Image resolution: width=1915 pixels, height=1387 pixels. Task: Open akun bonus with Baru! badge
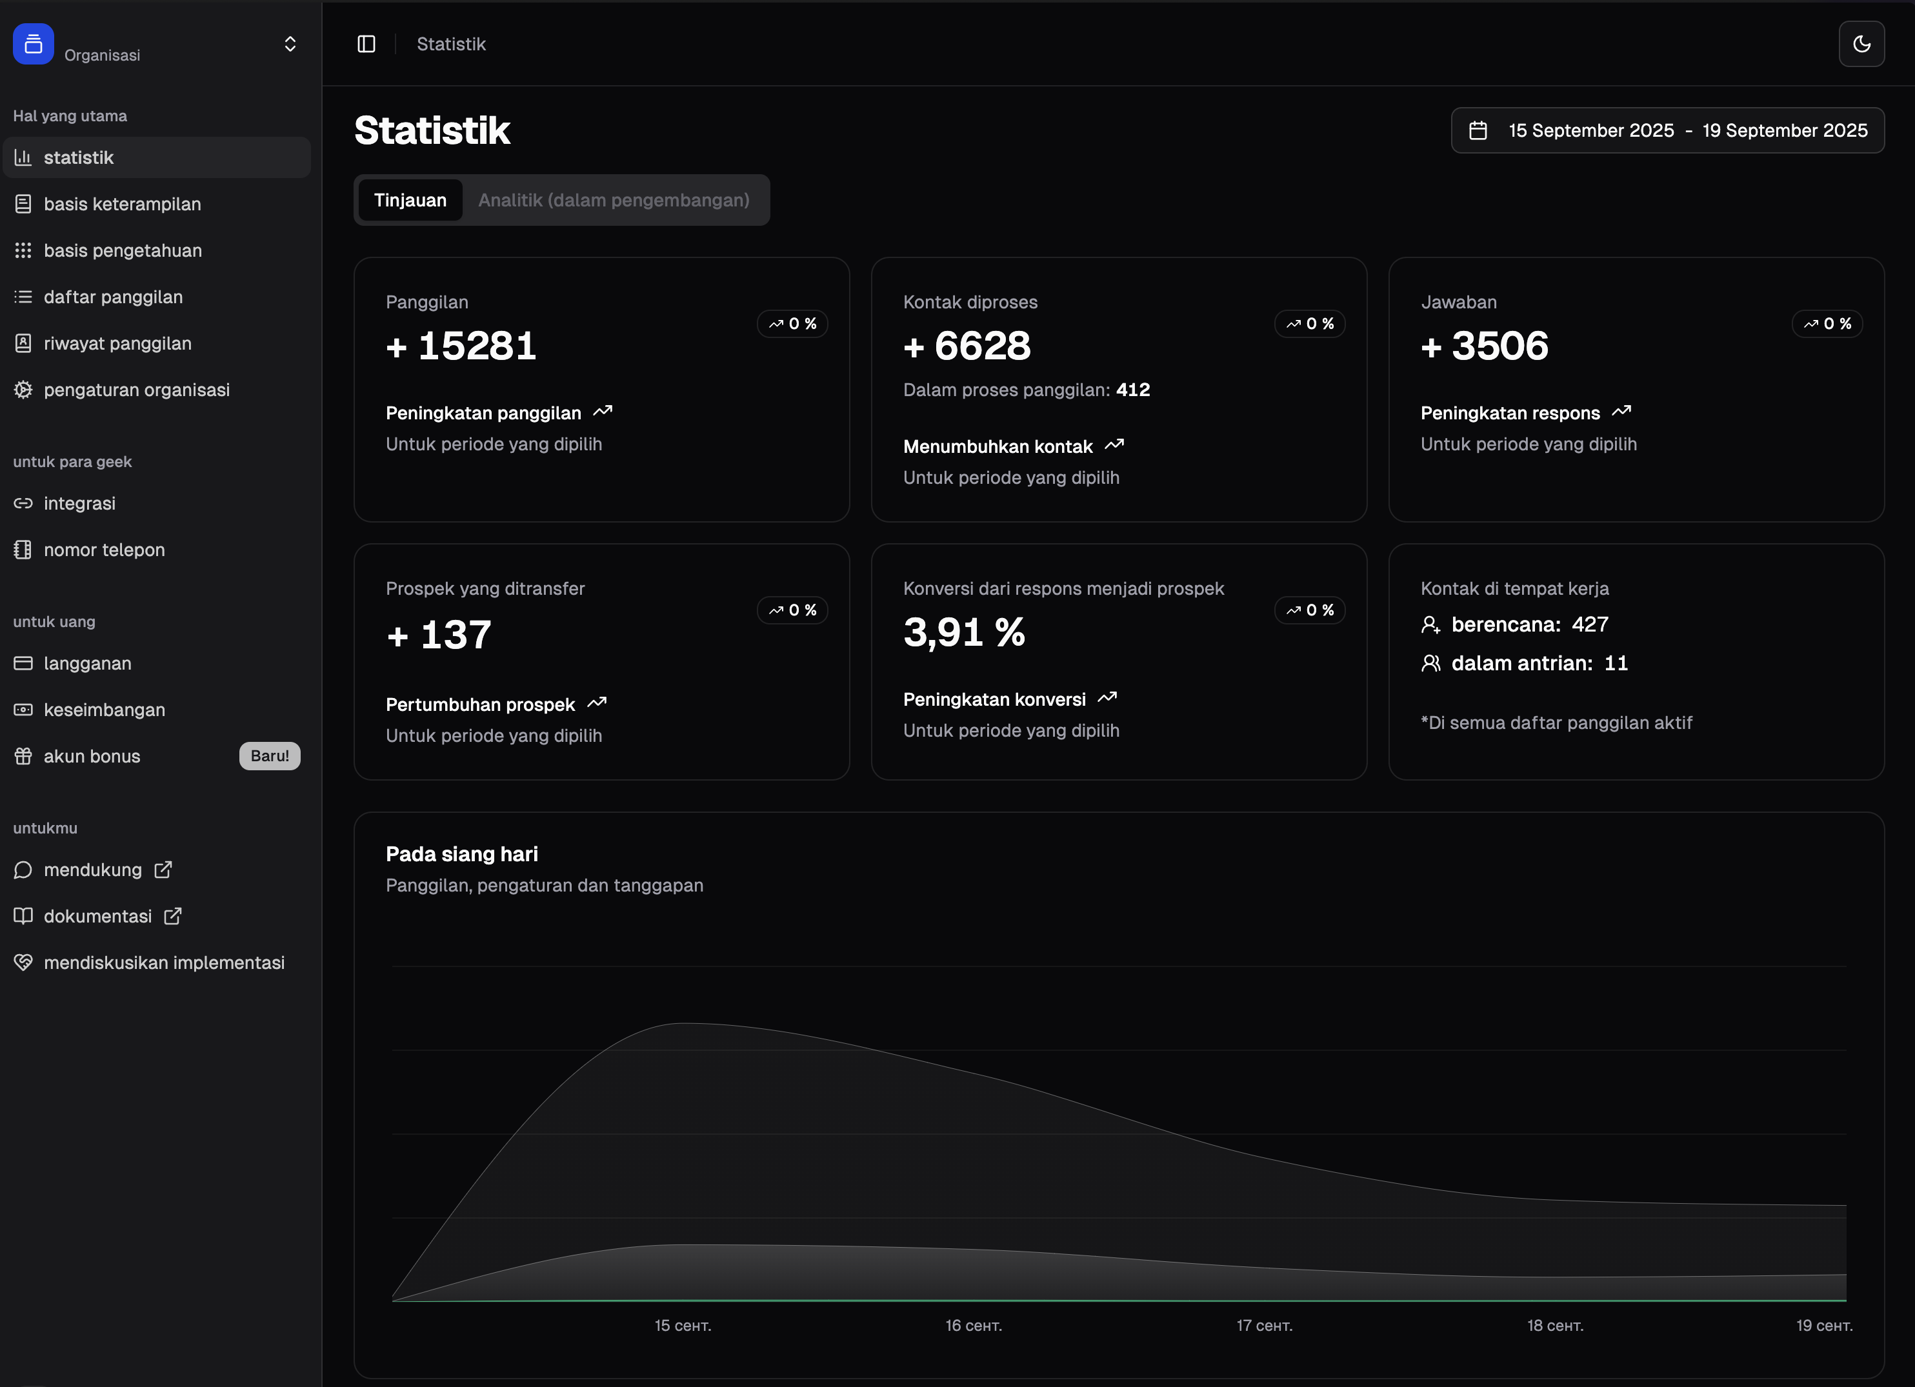[92, 756]
